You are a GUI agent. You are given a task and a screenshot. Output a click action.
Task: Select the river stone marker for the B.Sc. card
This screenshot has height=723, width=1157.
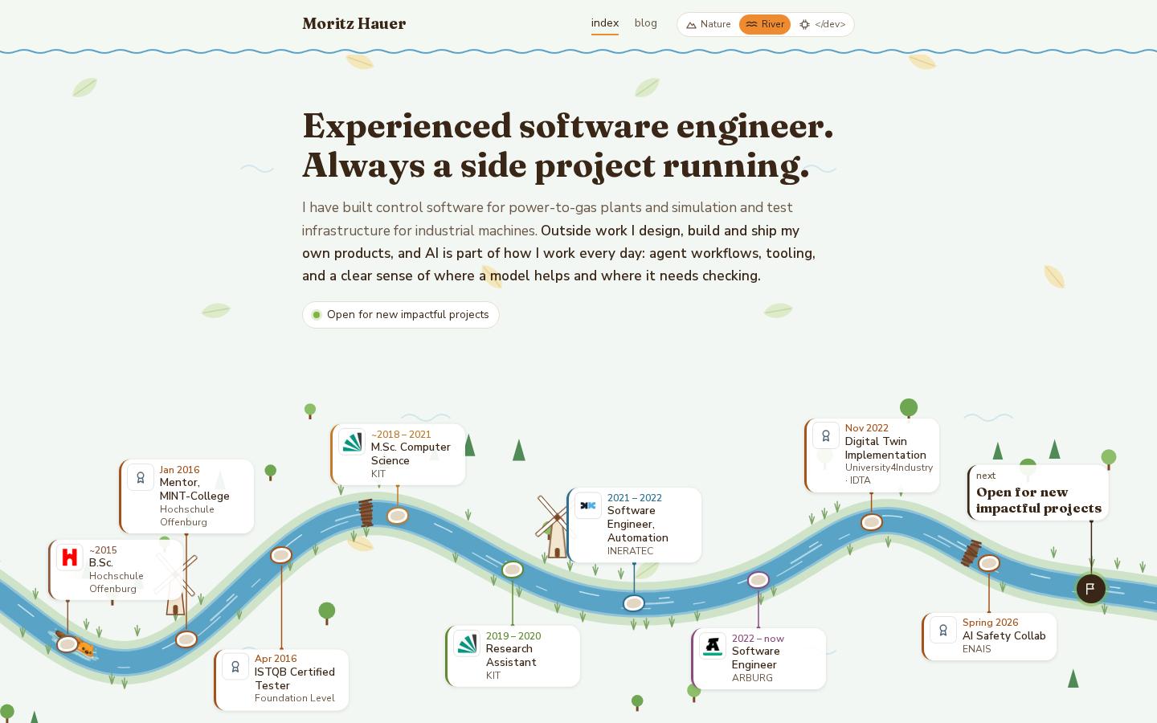pyautogui.click(x=67, y=644)
